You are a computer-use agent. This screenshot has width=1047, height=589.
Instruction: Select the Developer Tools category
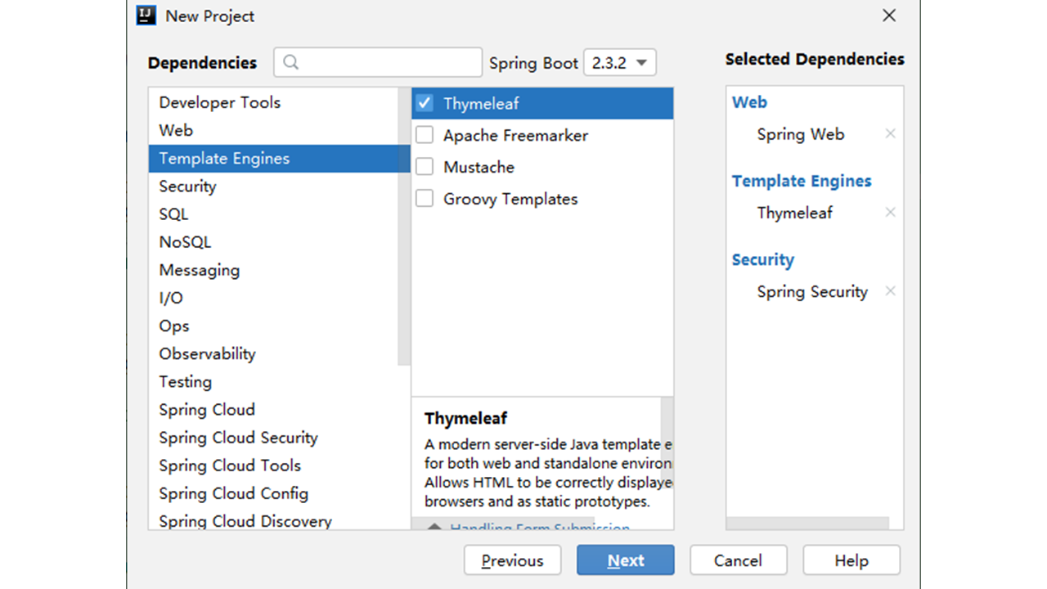pyautogui.click(x=273, y=102)
